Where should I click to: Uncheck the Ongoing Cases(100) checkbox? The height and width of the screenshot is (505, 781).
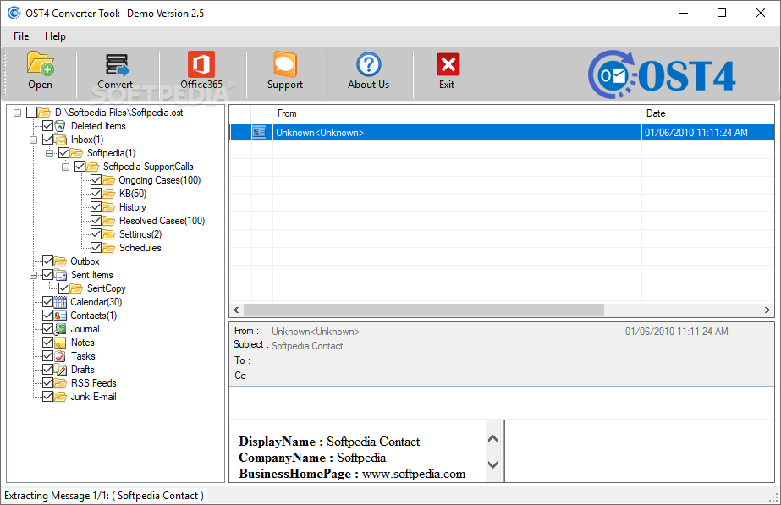tap(96, 180)
